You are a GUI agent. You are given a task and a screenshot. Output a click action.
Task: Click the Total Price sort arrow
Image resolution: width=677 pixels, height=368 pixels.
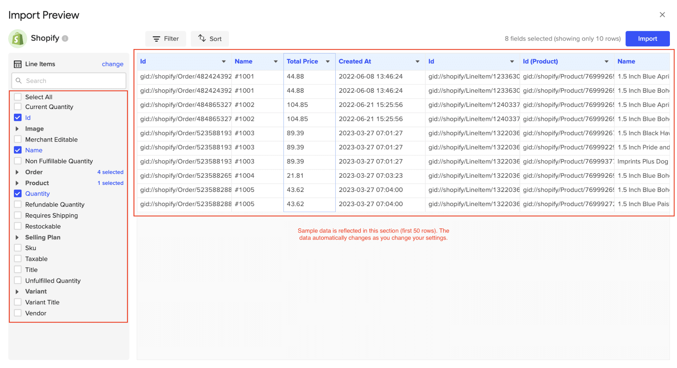point(329,62)
